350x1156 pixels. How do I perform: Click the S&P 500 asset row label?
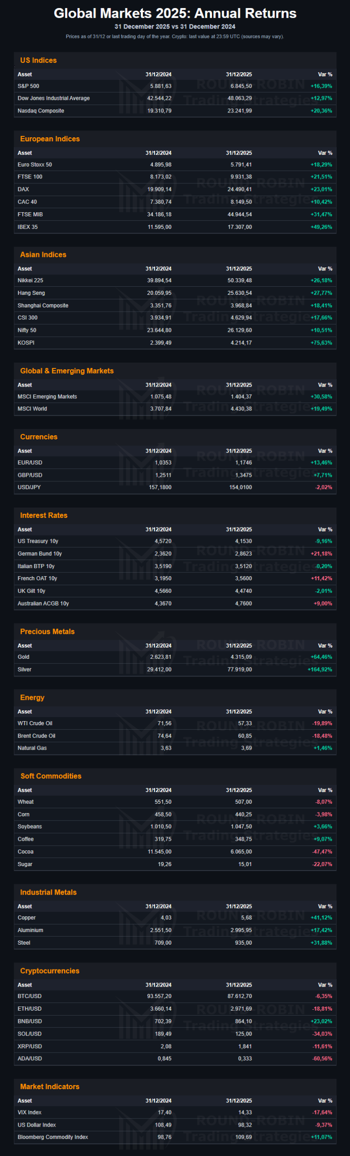pos(28,86)
